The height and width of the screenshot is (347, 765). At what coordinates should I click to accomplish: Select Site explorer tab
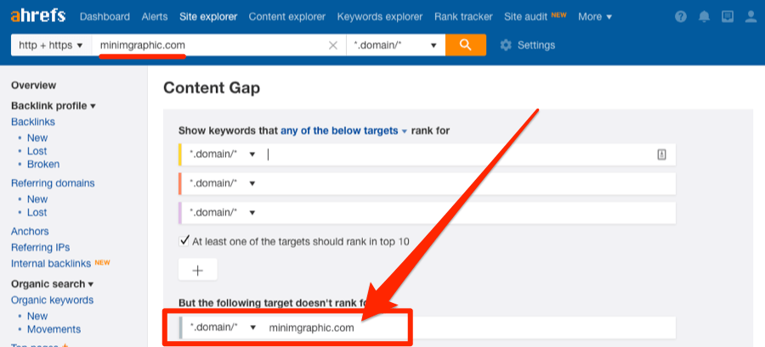pyautogui.click(x=208, y=17)
